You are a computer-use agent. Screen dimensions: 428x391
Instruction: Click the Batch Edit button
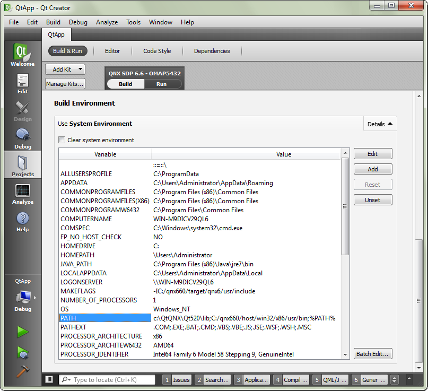coord(373,354)
